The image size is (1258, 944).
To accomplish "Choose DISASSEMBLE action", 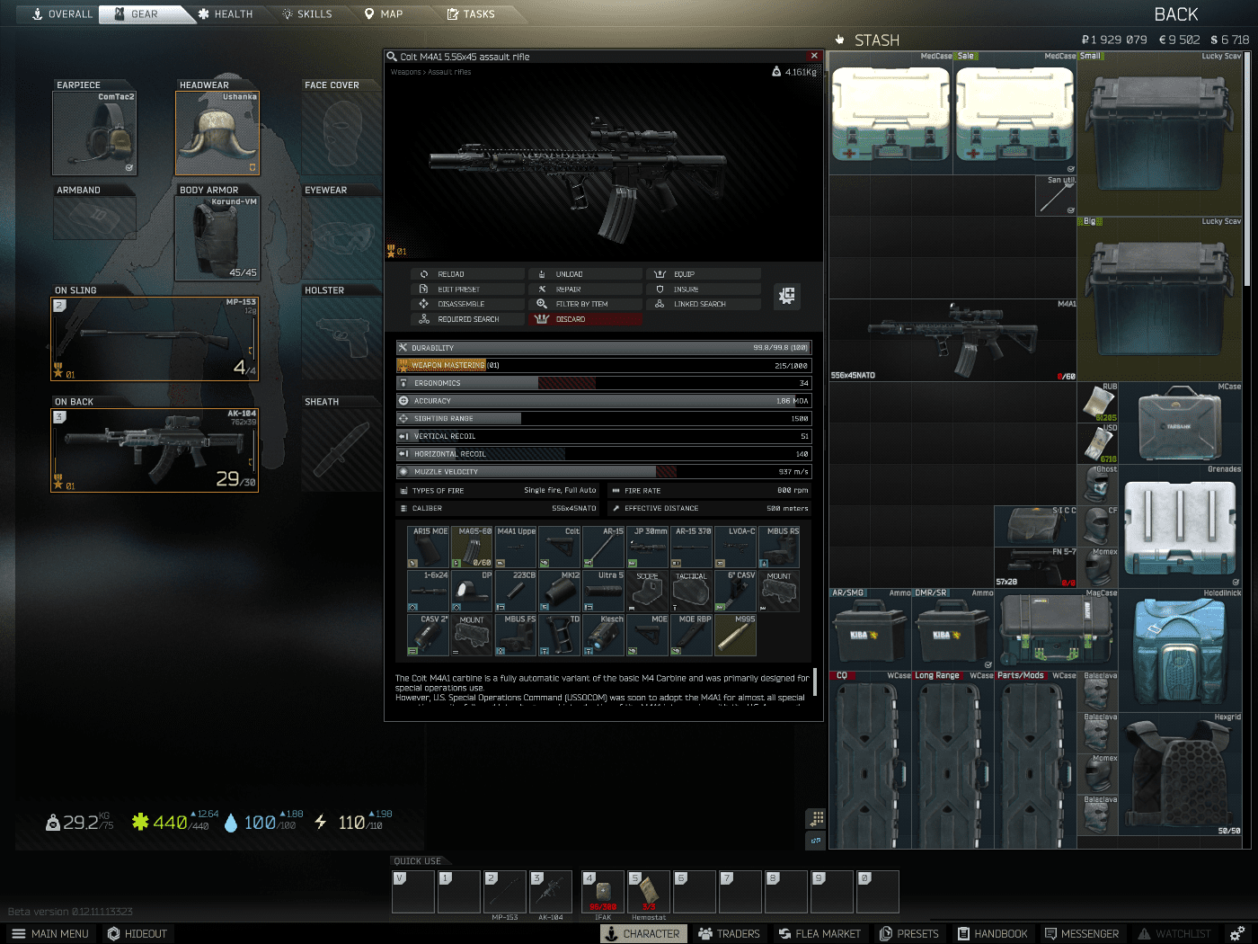I will pos(467,304).
